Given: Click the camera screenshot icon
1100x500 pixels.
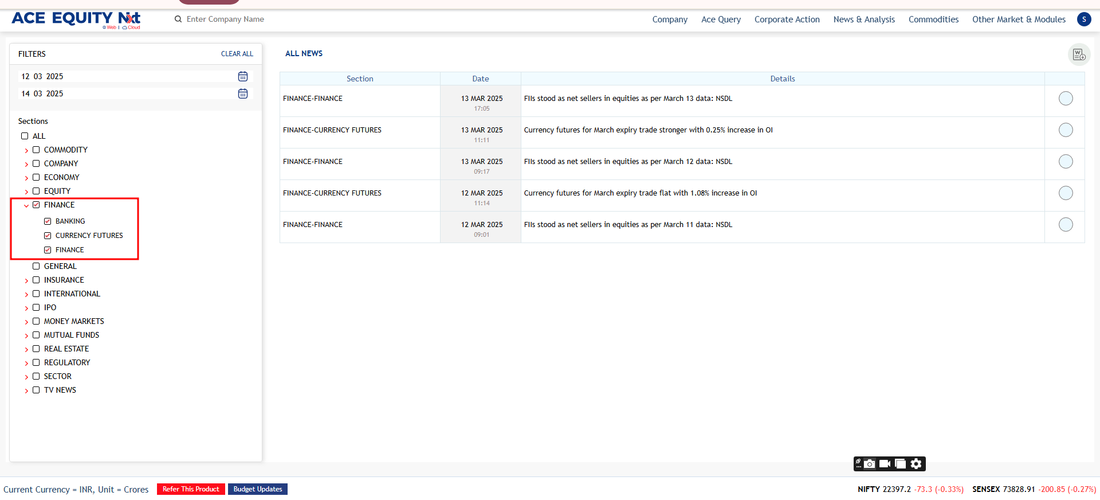Looking at the screenshot, I should 870,463.
